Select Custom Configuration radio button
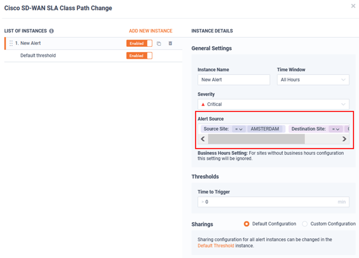This screenshot has height=258, width=359. (x=305, y=224)
